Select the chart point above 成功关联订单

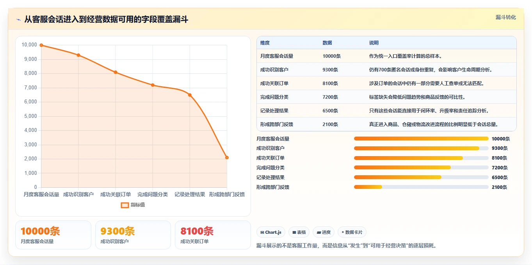click(116, 72)
